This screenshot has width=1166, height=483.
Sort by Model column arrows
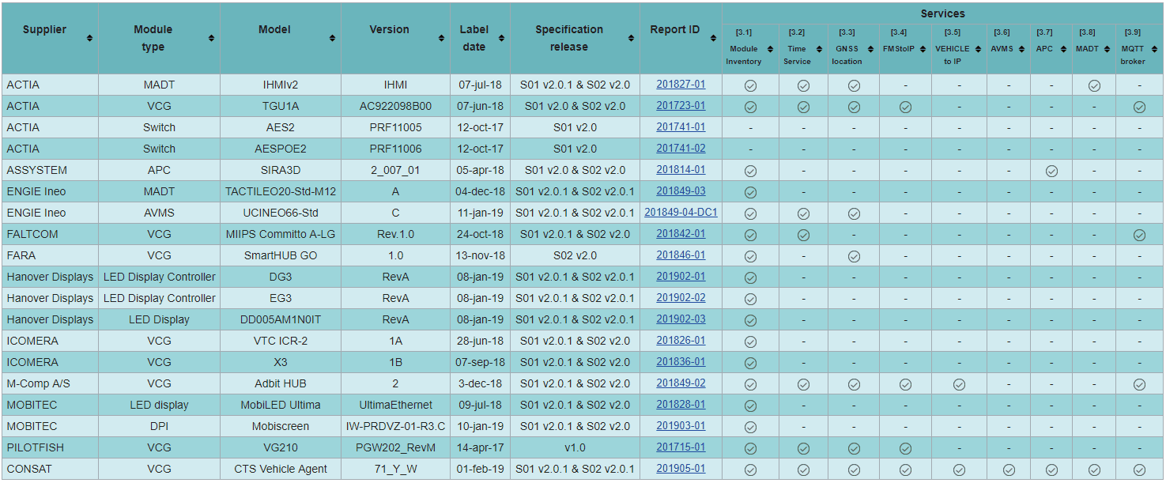(332, 38)
